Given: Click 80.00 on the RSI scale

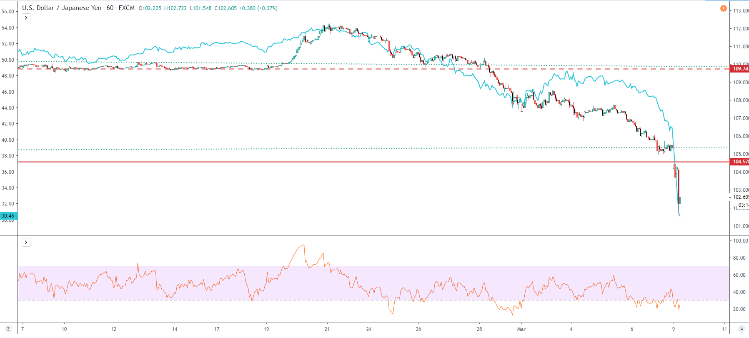Looking at the screenshot, I should pyautogui.click(x=739, y=258).
